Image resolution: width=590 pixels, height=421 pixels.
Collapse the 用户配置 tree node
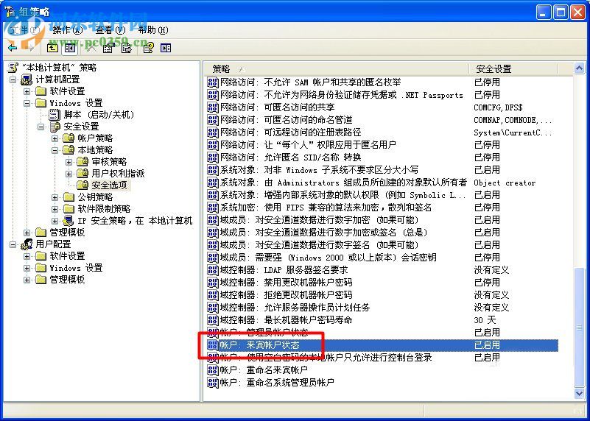click(13, 244)
